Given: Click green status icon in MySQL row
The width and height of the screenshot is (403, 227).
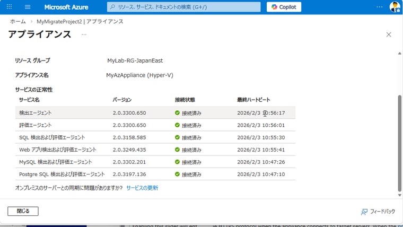Looking at the screenshot, I should 177,162.
